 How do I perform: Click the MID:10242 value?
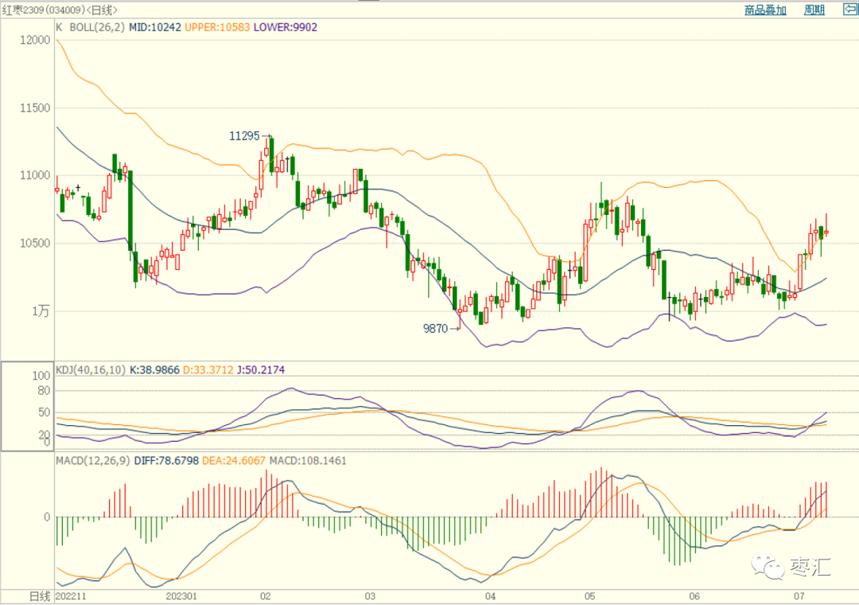(x=155, y=27)
